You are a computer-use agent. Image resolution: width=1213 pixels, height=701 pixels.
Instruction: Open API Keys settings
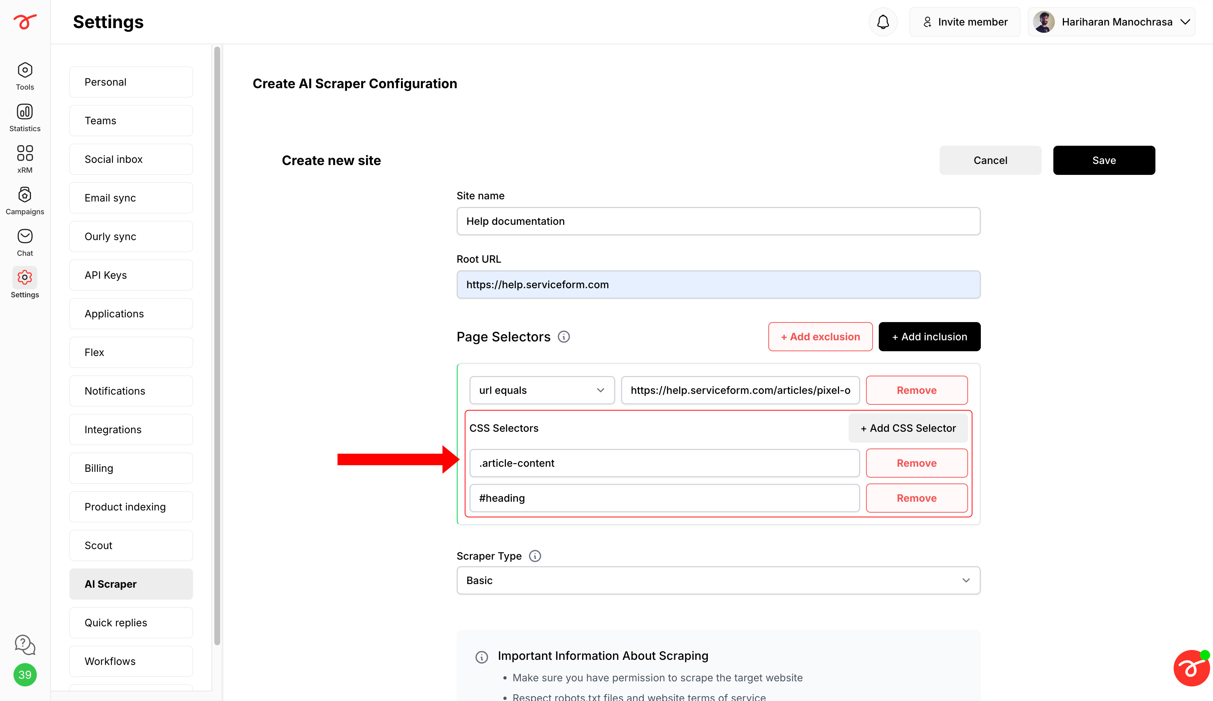click(131, 275)
